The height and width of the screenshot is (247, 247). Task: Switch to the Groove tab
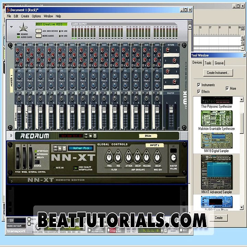click(x=219, y=63)
